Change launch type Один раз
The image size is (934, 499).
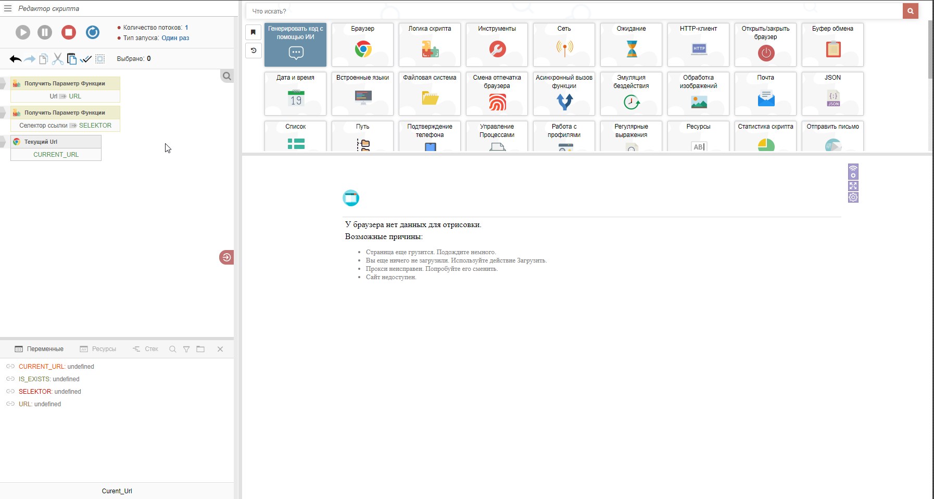pyautogui.click(x=175, y=38)
